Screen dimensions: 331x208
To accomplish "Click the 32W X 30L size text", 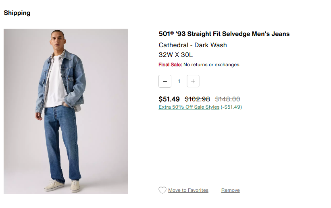I will [x=176, y=55].
